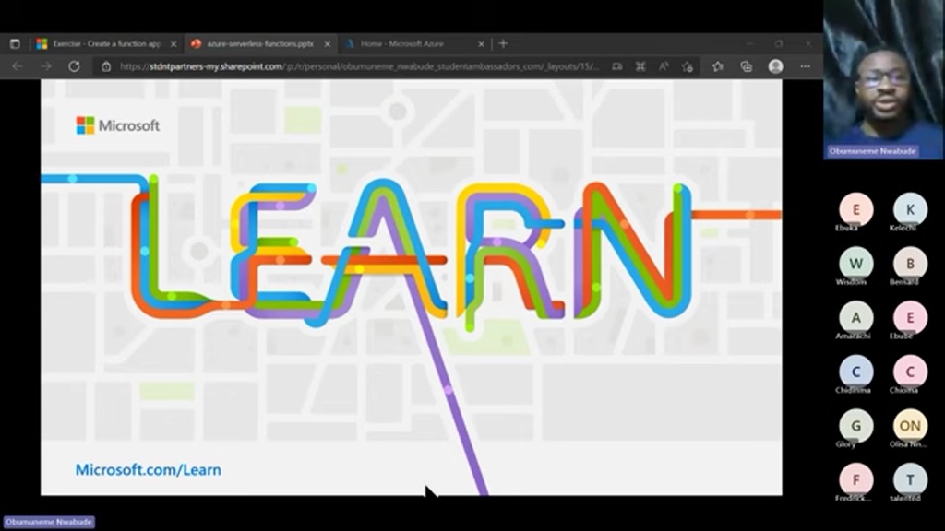Follow the Microsoft.com/Learn link on the slide
945x531 pixels.
(x=149, y=469)
